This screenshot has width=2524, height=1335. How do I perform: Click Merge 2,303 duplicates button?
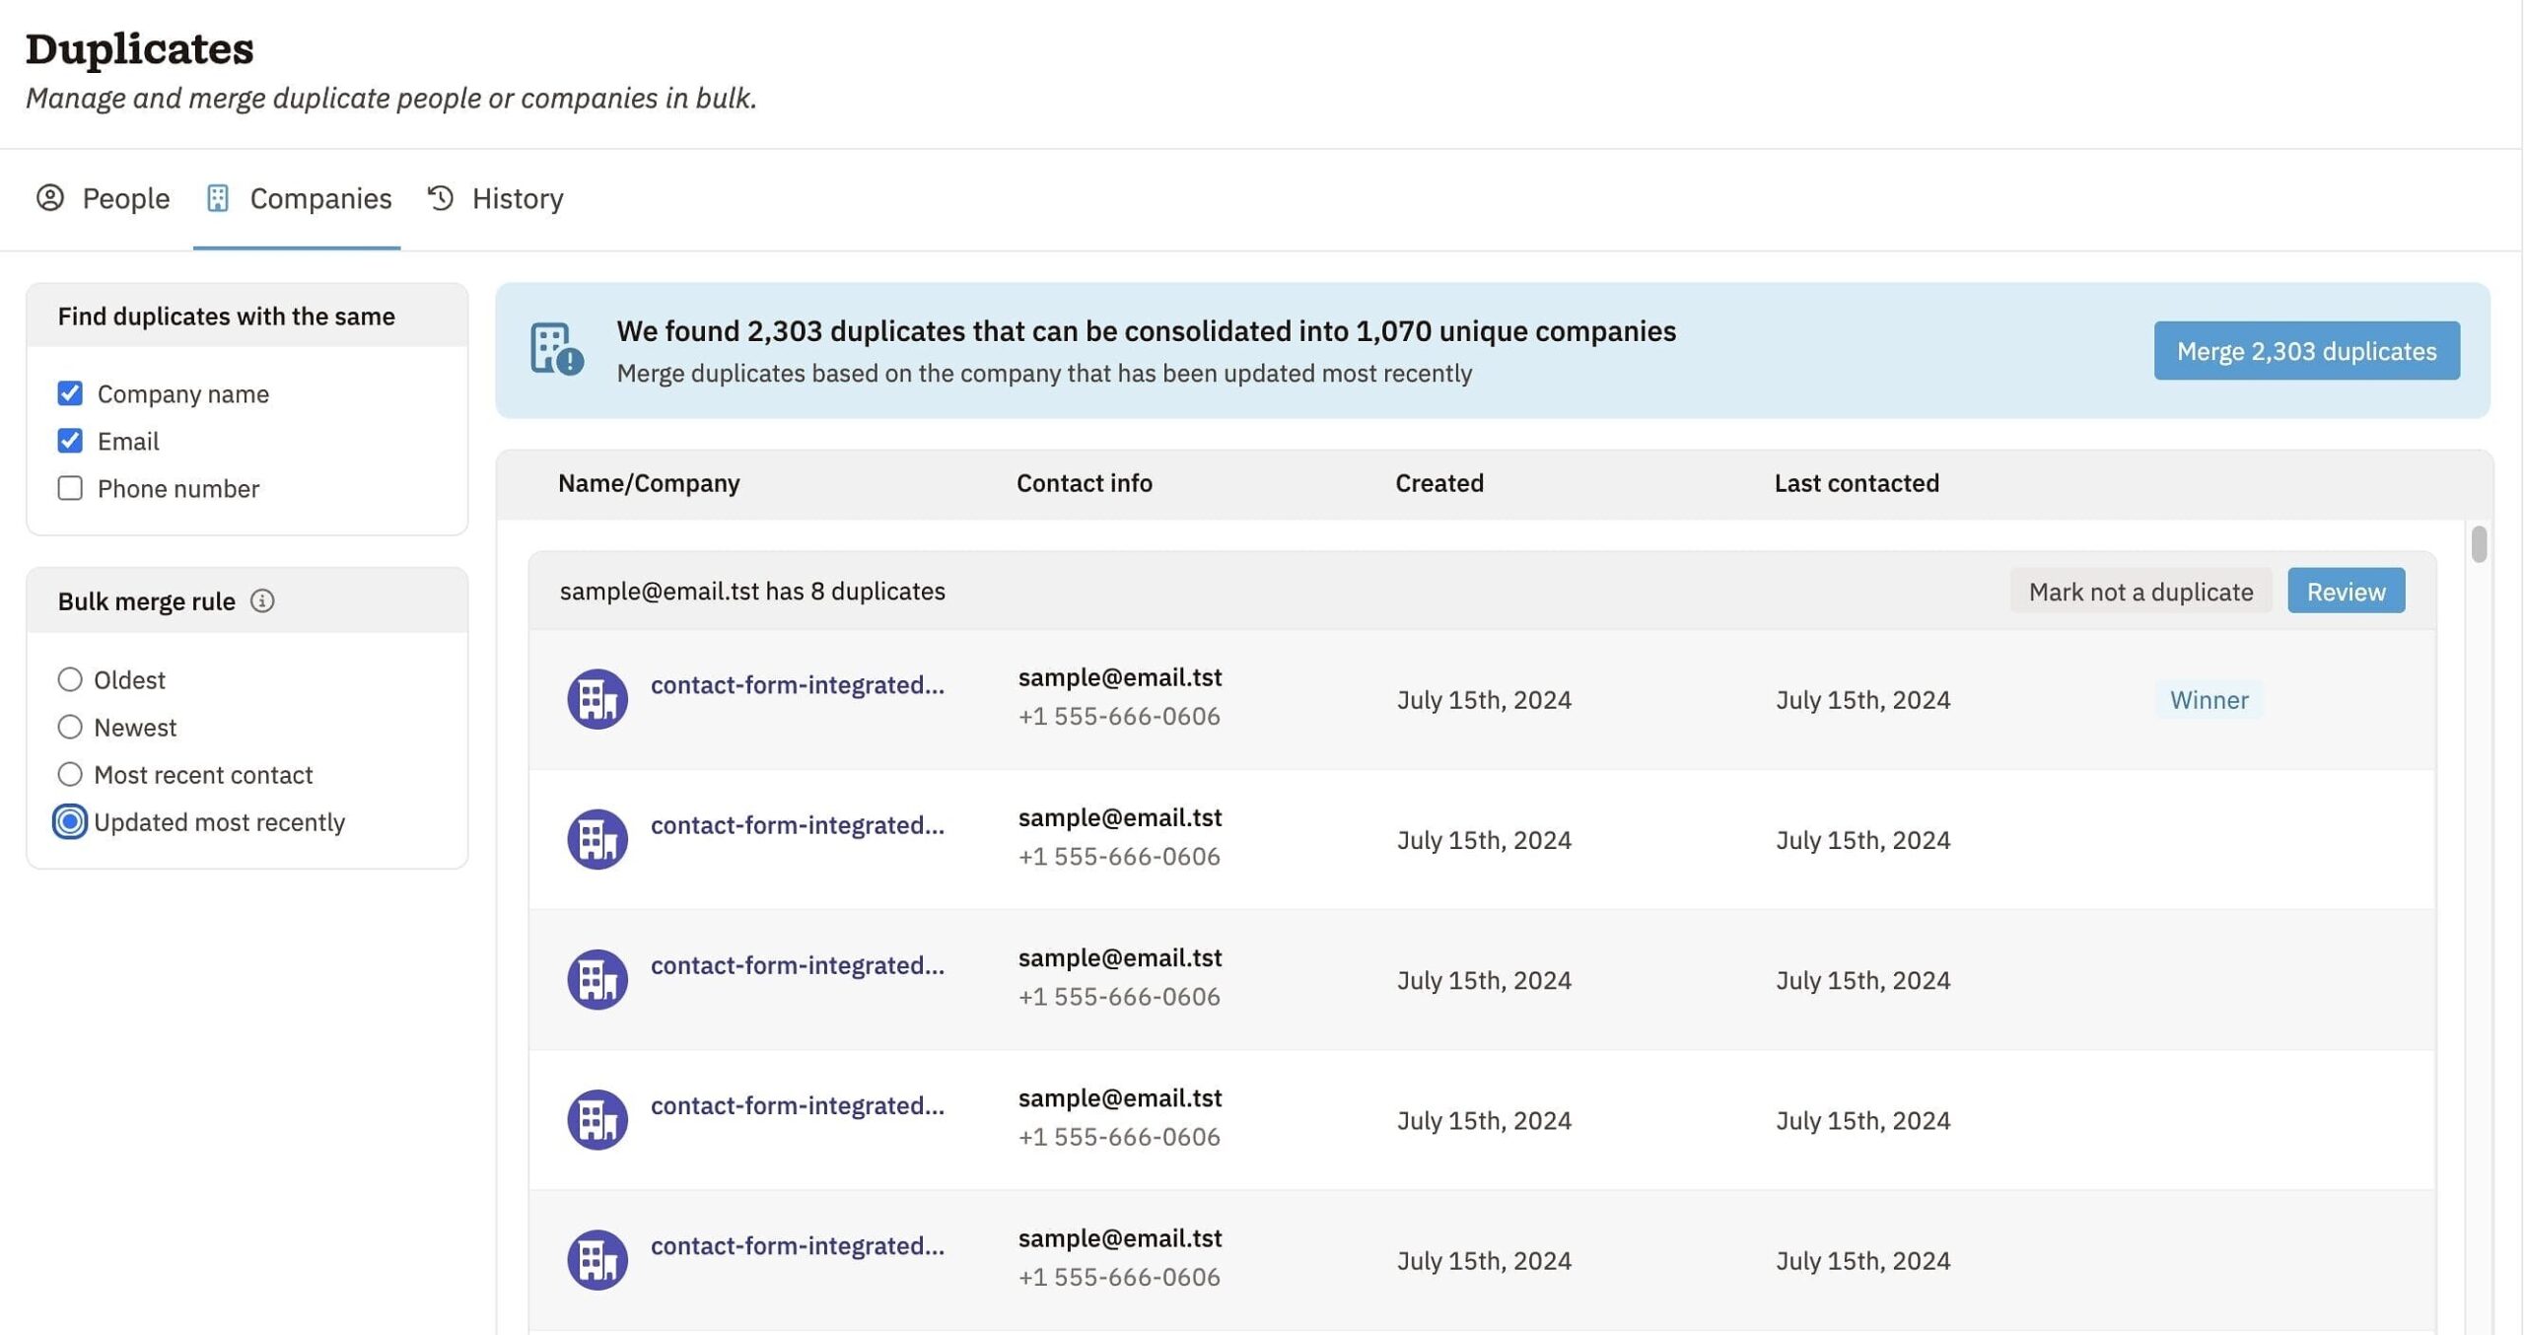[x=2306, y=351]
